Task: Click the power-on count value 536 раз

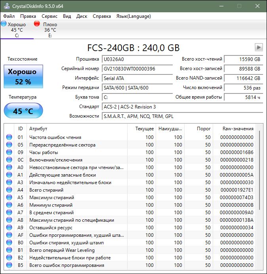Action: coord(243,88)
